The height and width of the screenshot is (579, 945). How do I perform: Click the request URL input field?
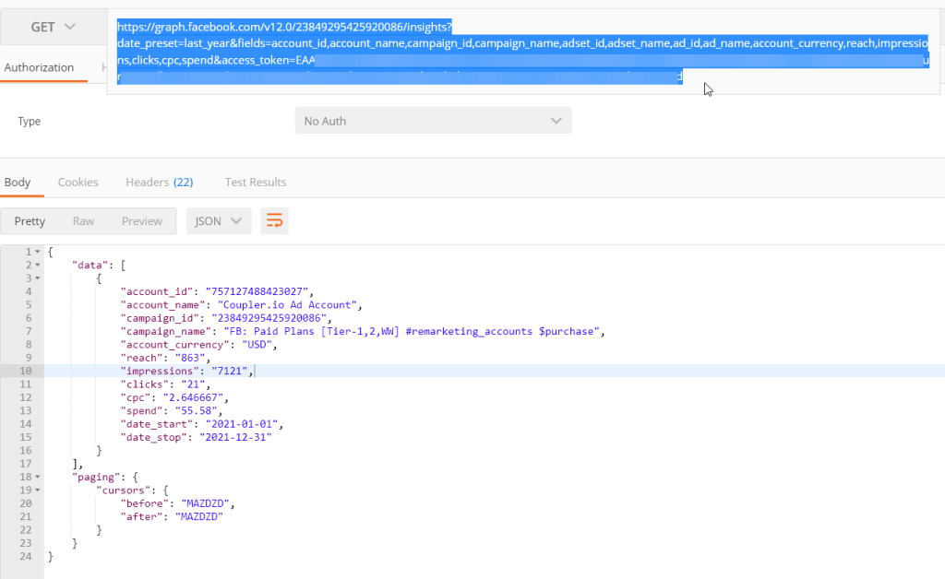[461, 43]
